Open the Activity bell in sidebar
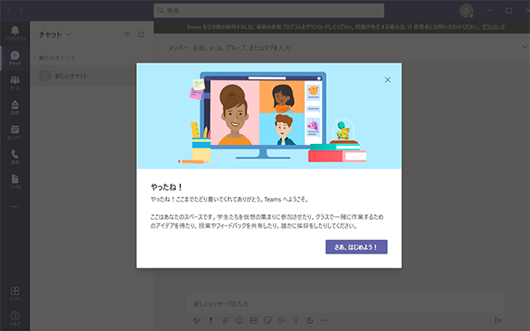This screenshot has height=331, width=530. (x=15, y=34)
